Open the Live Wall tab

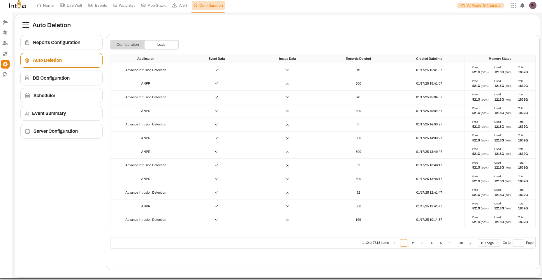pyautogui.click(x=71, y=6)
